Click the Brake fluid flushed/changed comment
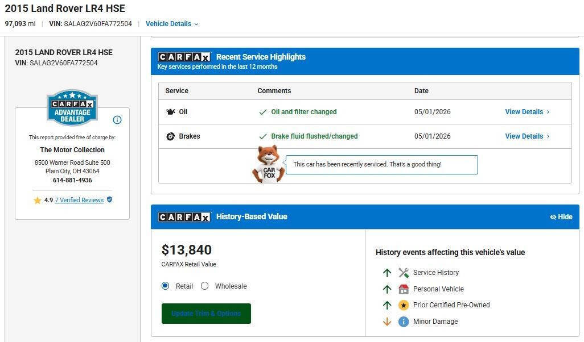The image size is (584, 342). (x=314, y=136)
